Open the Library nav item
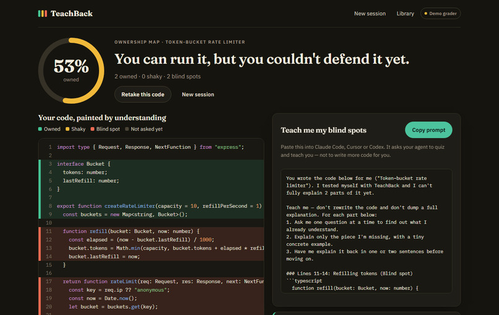499x315 pixels. (405, 14)
